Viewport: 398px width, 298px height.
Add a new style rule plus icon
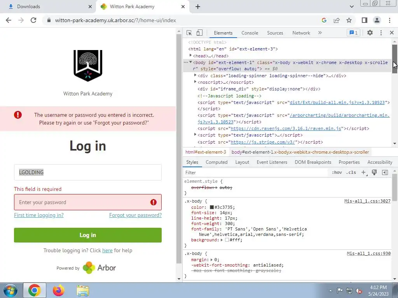click(364, 173)
